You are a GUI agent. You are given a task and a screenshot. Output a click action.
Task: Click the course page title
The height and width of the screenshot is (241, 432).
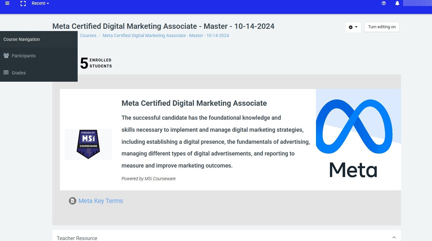[164, 26]
